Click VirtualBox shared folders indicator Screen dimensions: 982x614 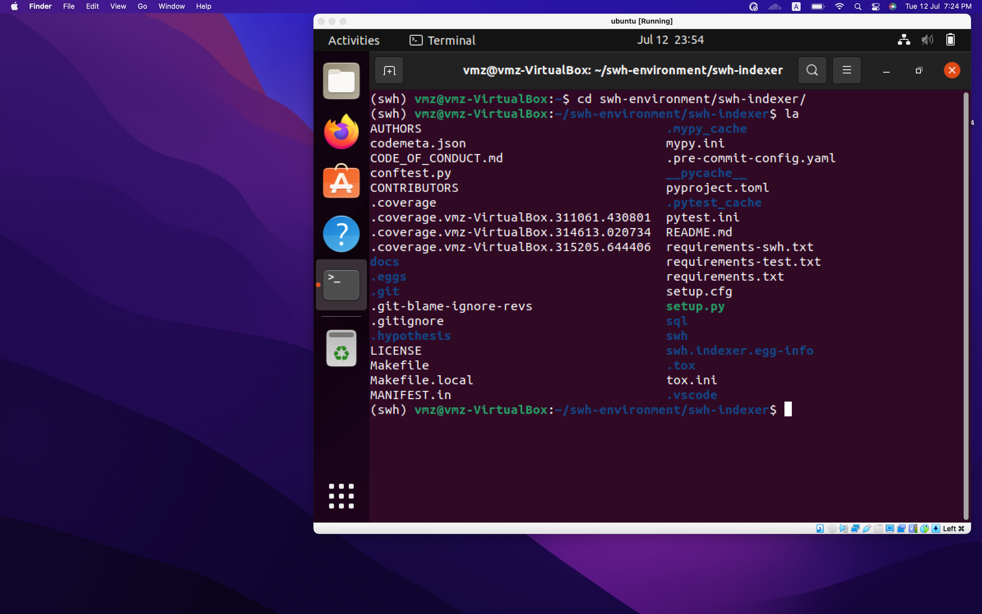pos(878,529)
